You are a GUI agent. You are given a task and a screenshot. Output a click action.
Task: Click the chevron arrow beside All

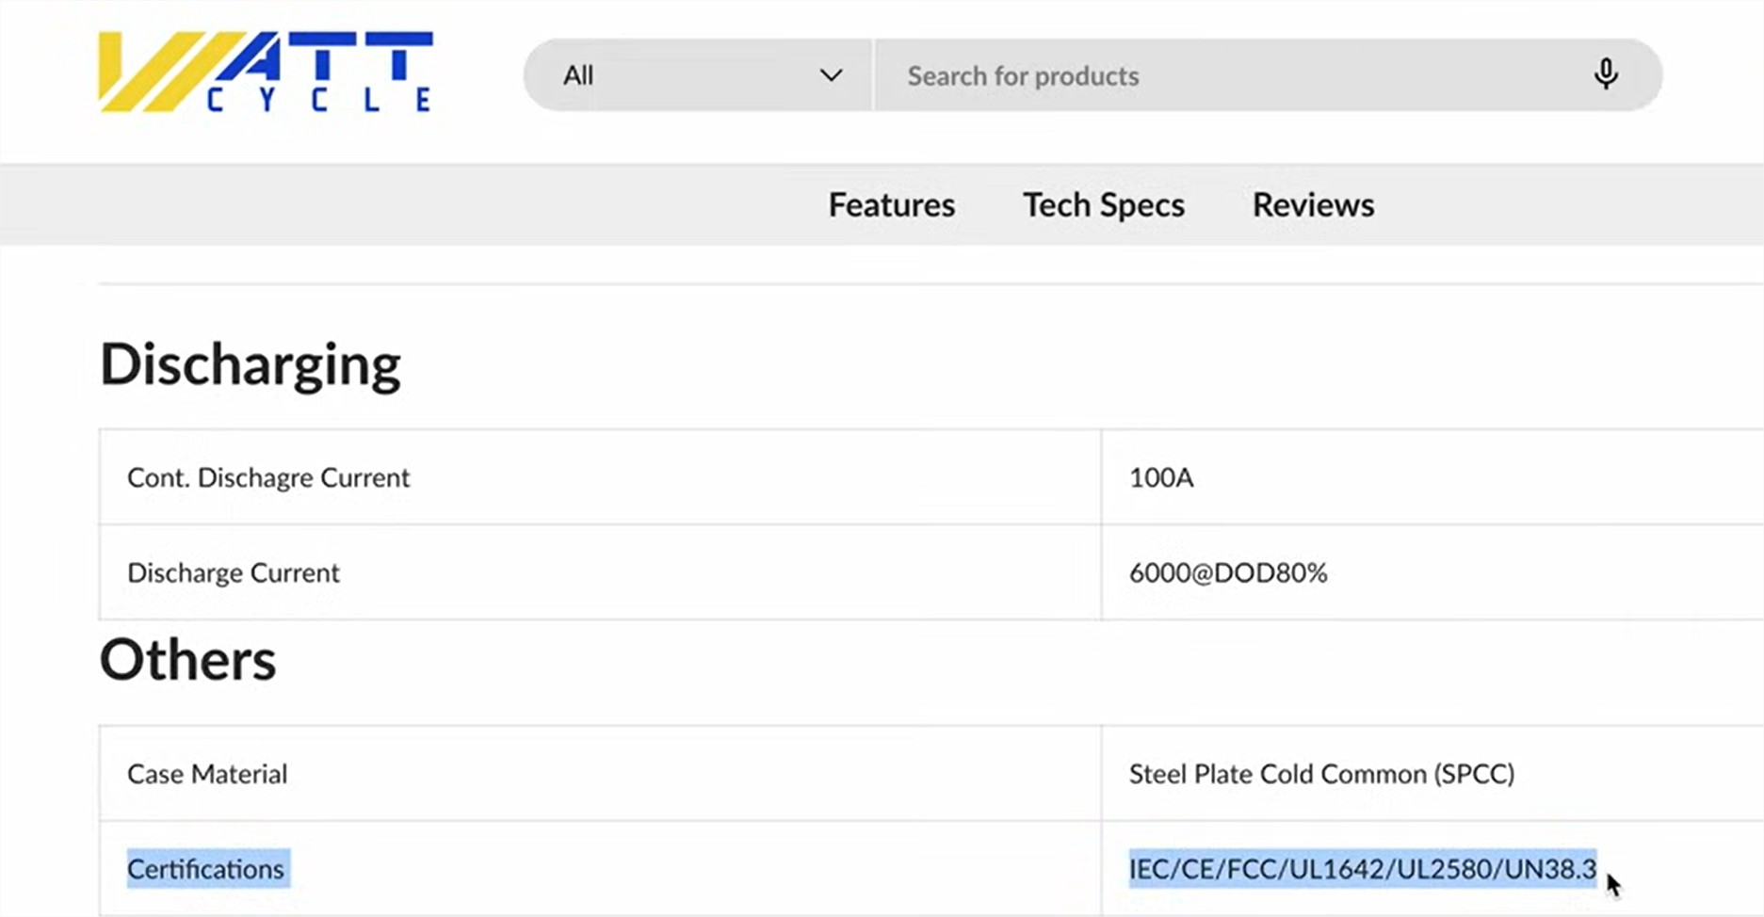(x=830, y=75)
